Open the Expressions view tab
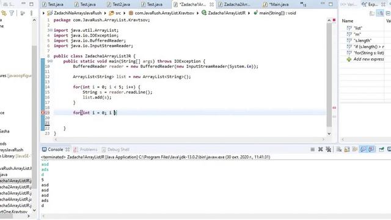 (x=371, y=4)
